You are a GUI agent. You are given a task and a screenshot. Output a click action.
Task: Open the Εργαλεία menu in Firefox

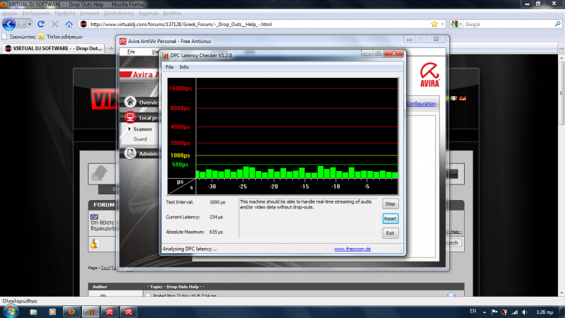148,13
